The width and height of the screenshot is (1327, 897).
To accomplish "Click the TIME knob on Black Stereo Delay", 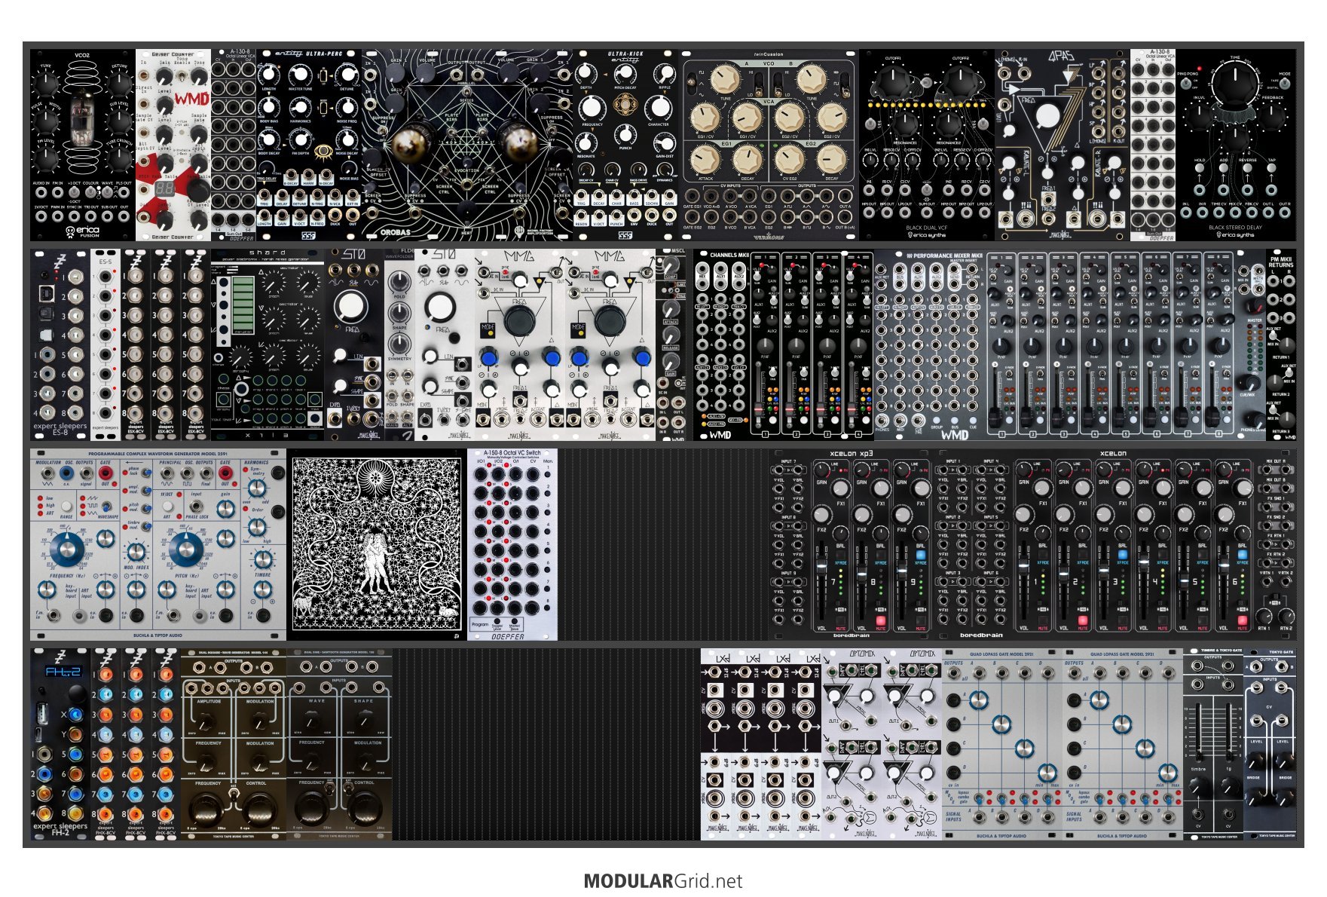I will [x=1235, y=83].
